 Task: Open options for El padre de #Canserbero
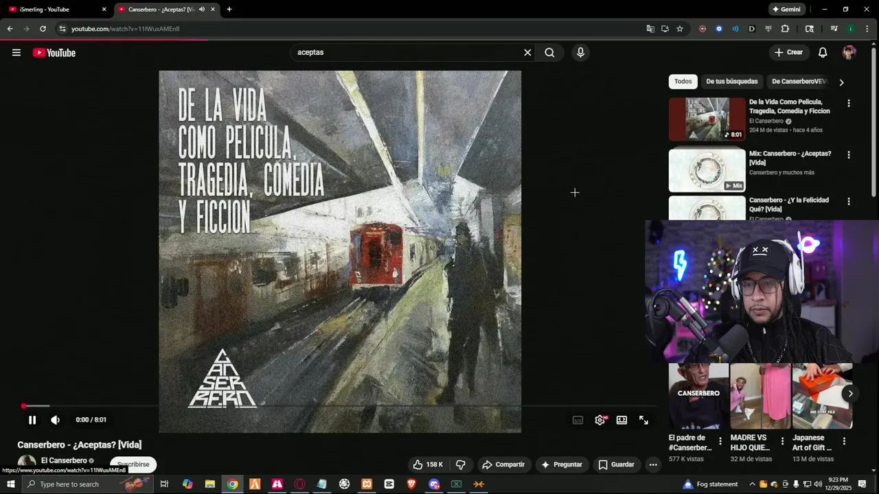click(x=720, y=441)
